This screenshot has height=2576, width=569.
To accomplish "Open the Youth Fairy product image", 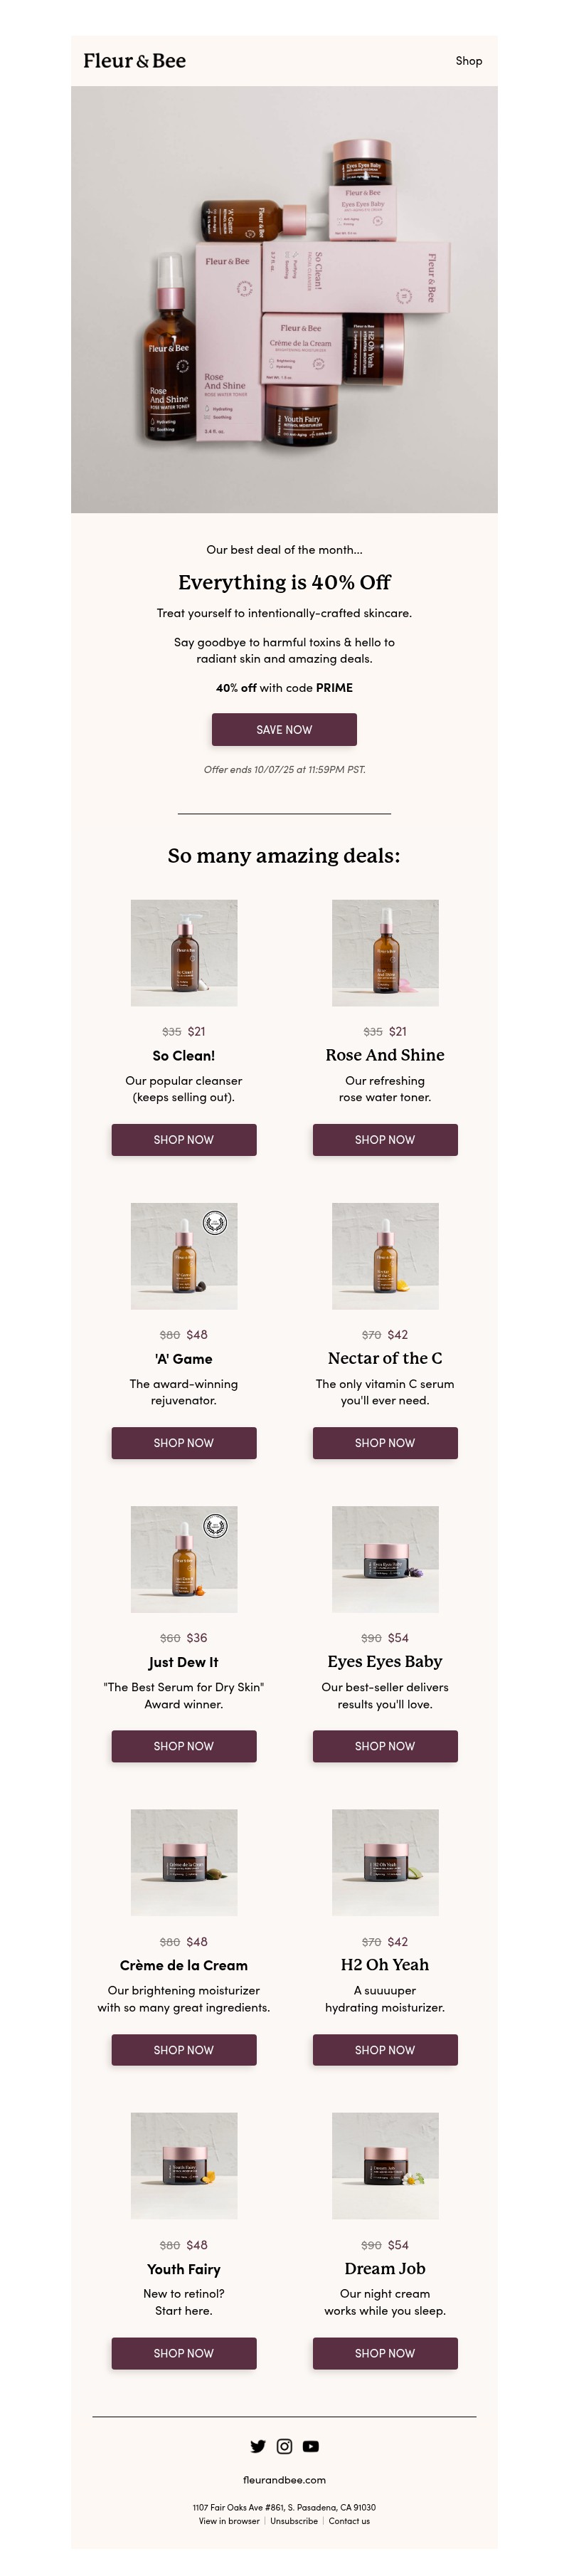I will [184, 2165].
